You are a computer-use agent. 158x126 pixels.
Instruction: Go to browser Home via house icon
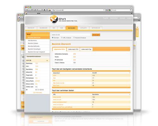click(x=45, y=10)
